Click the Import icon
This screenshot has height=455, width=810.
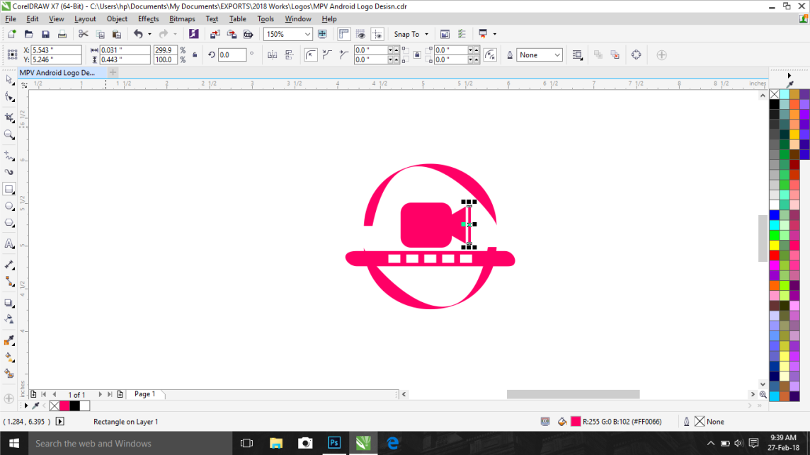pos(215,34)
